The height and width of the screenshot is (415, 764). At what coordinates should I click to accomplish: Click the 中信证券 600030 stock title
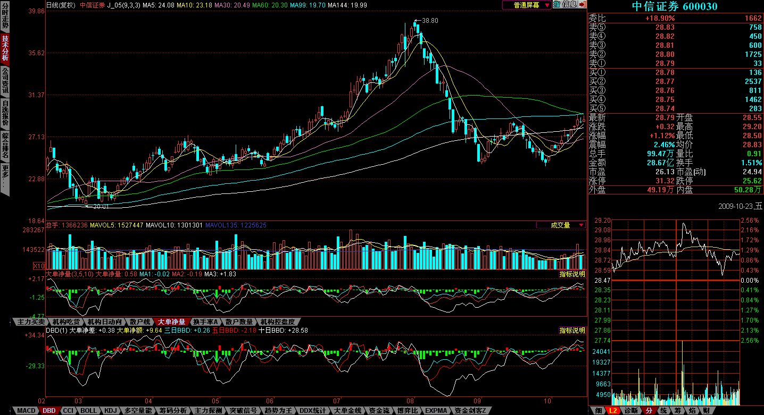675,6
